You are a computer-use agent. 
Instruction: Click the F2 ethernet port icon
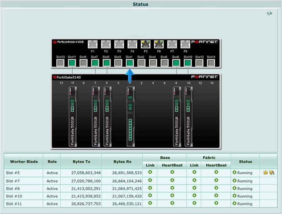click(x=106, y=44)
